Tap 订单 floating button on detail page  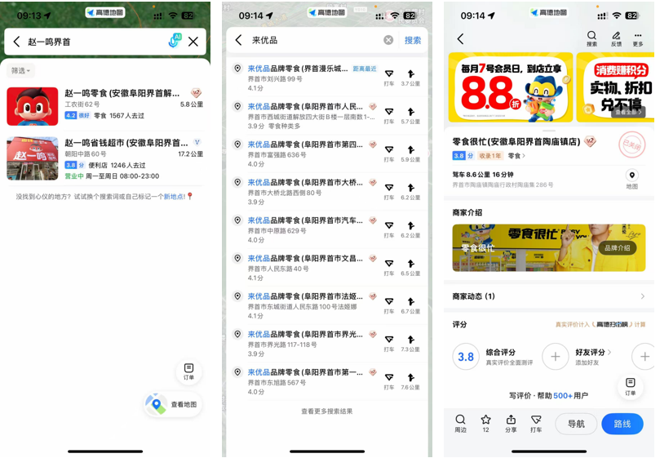coord(630,386)
